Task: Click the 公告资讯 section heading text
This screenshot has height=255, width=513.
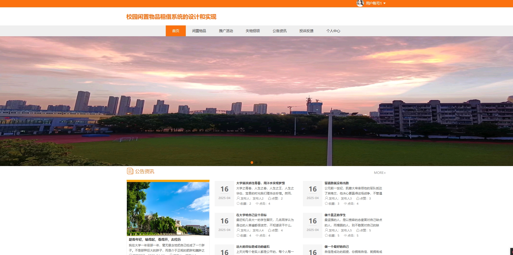Action: [x=145, y=171]
